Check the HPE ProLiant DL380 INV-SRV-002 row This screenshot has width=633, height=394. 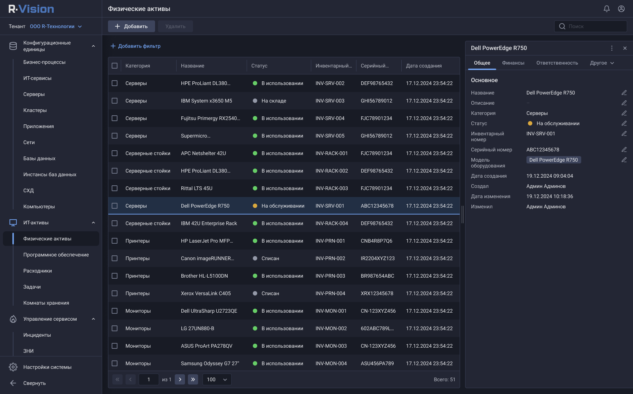115,83
